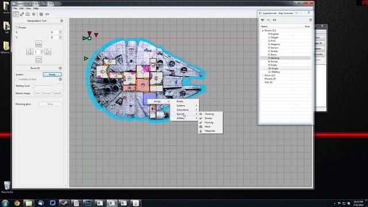Viewport: 368px width, 207px height.
Task: Choose Mind from the Special submenu
Action: 210,126
